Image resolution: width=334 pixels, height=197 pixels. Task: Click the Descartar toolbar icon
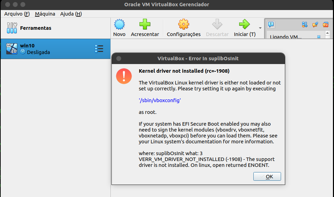[217, 24]
